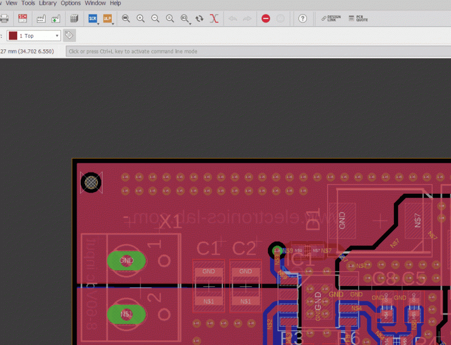Image resolution: width=451 pixels, height=345 pixels.
Task: Click the green N$1 pad of X1
Action: coord(126,315)
